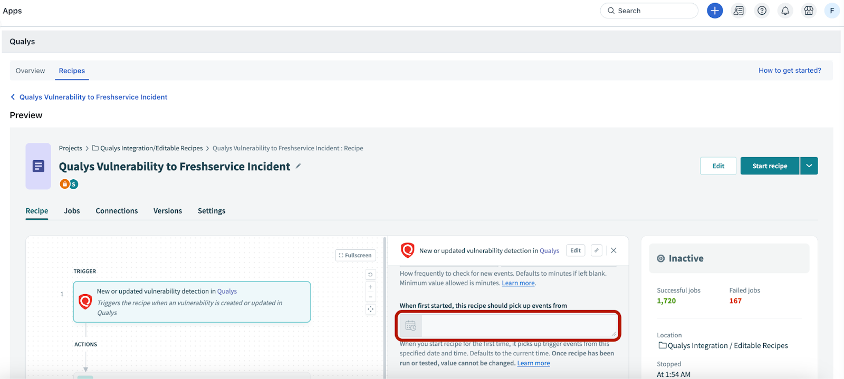Click the ACTIONS label on the canvas
844x379 pixels.
(x=85, y=345)
